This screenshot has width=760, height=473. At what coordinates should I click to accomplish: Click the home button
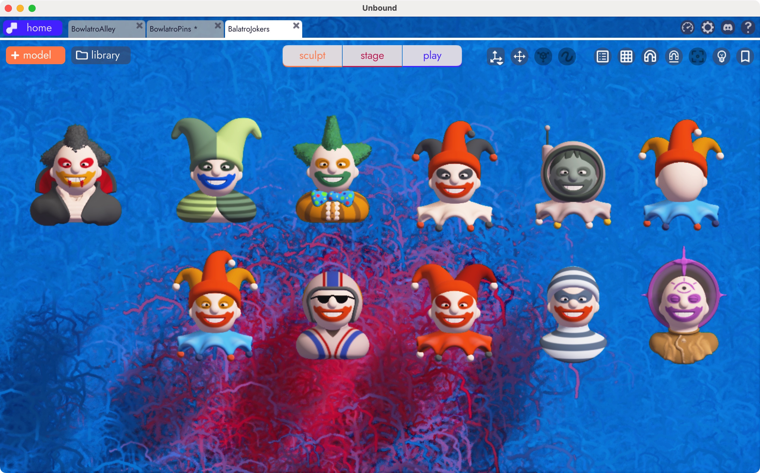32,28
